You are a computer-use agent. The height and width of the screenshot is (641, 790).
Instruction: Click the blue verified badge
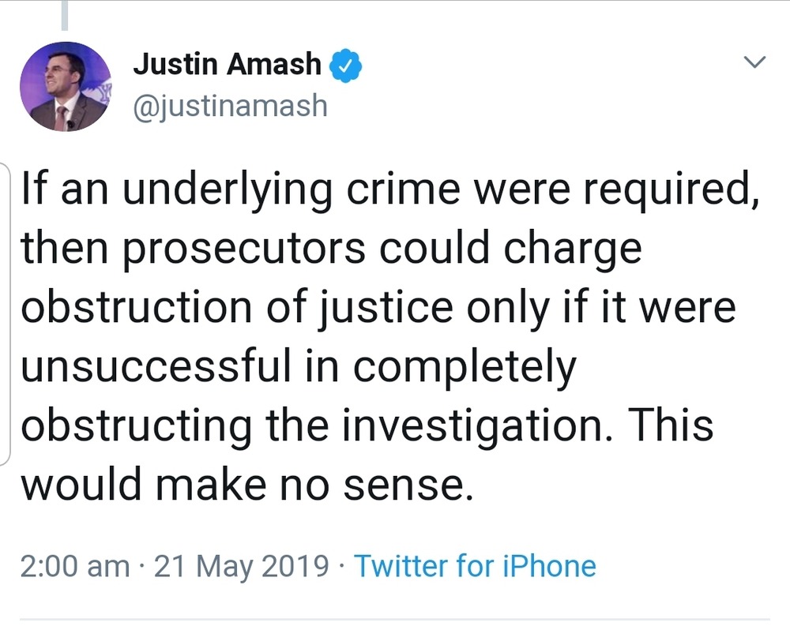345,65
